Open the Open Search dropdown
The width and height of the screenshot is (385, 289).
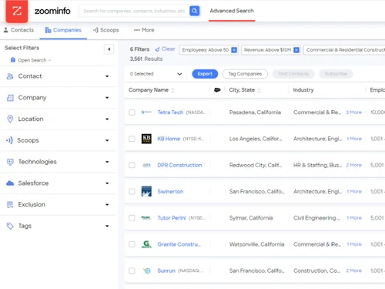(x=31, y=60)
